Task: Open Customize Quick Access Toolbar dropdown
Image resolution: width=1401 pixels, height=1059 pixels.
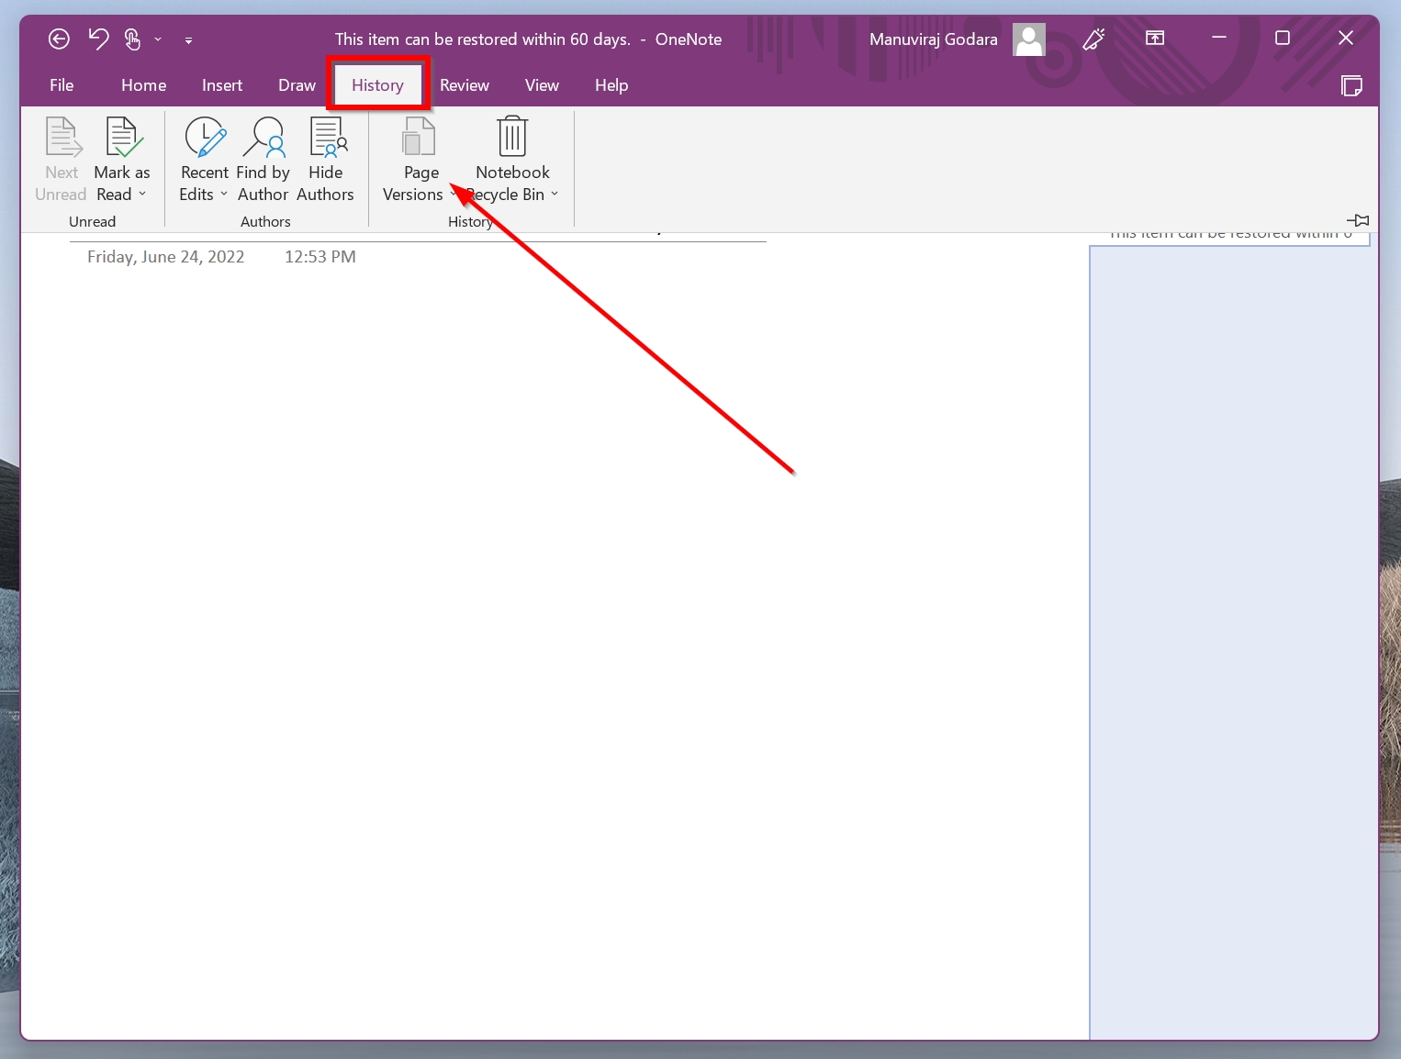Action: click(188, 39)
